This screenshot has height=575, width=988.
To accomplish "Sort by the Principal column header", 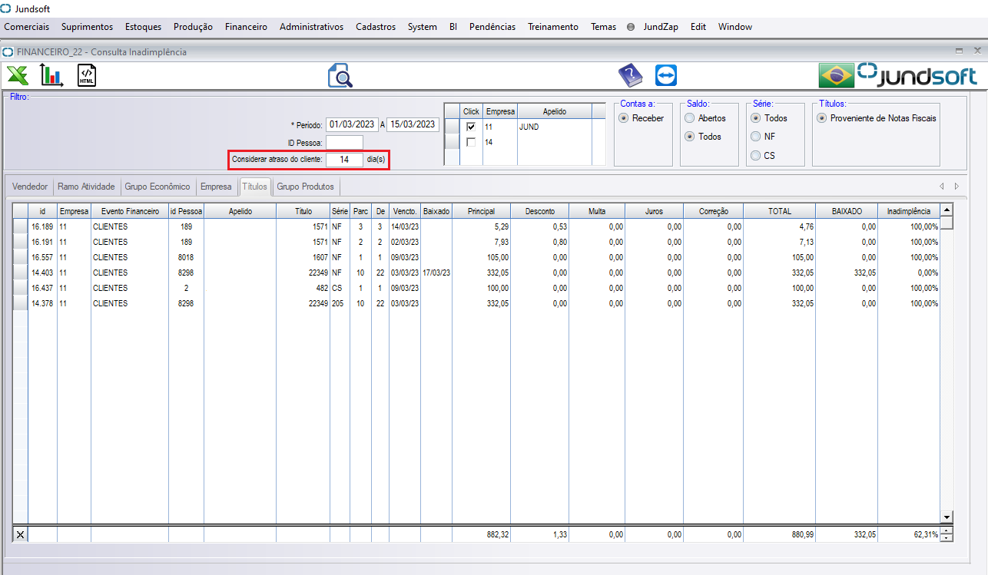I will click(481, 210).
